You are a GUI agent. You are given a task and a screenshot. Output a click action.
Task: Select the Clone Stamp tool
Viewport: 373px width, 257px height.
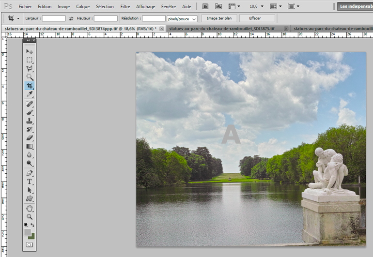[29, 121]
